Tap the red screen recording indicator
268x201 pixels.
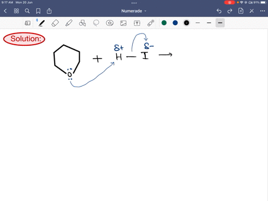pos(229,2)
